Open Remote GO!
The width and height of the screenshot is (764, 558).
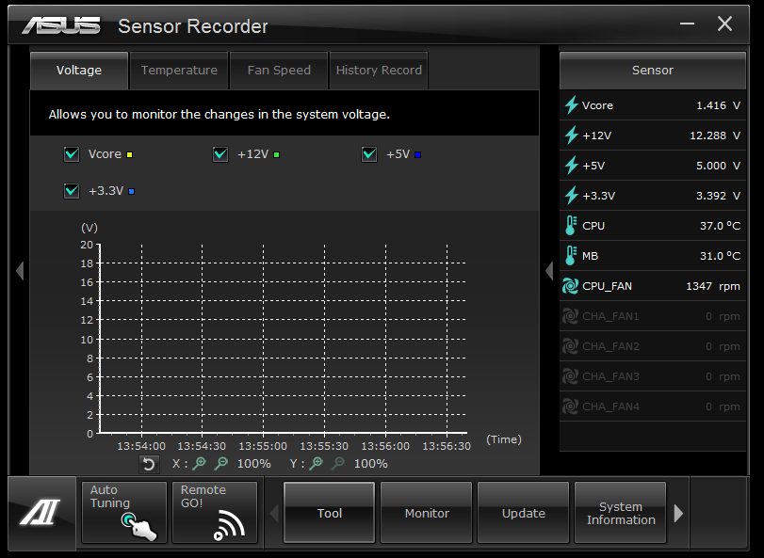tap(215, 511)
